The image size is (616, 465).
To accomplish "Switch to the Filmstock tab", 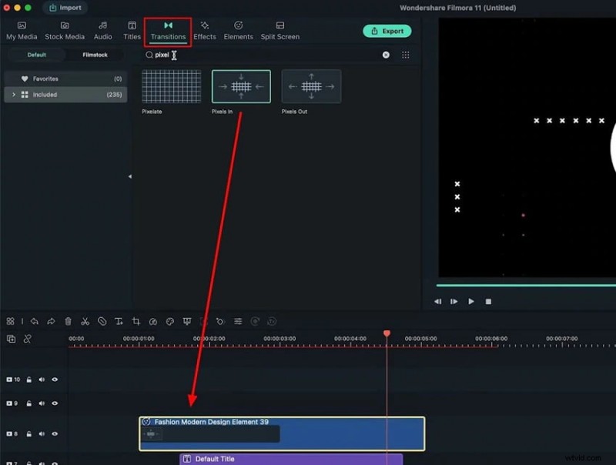I will tap(95, 55).
